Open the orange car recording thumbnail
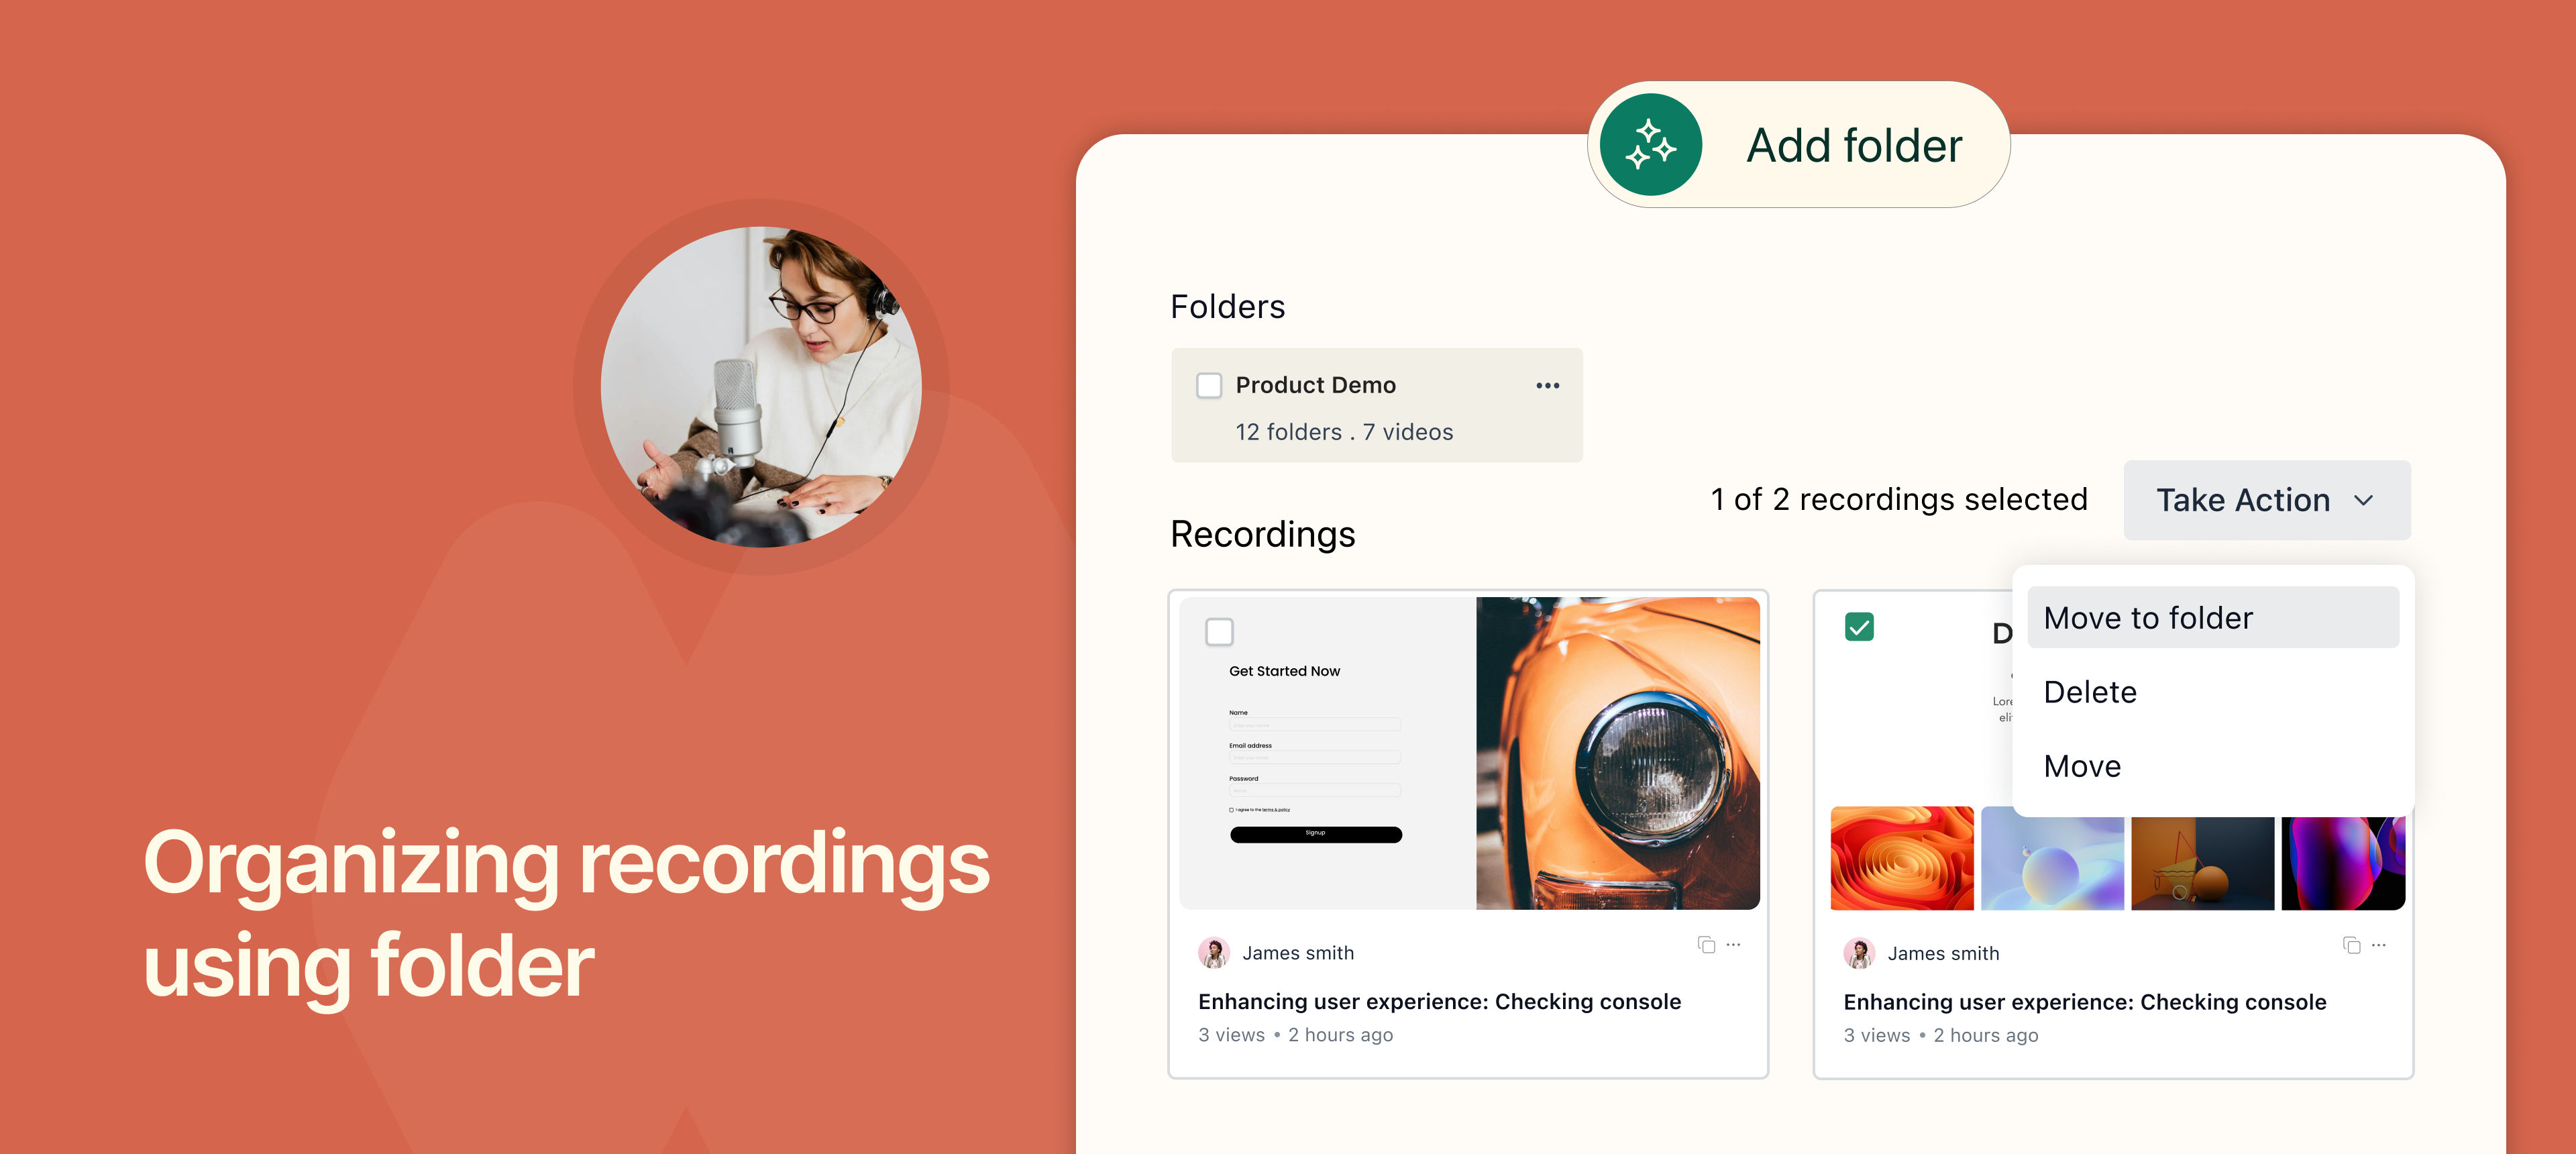2576x1154 pixels. [1617, 753]
